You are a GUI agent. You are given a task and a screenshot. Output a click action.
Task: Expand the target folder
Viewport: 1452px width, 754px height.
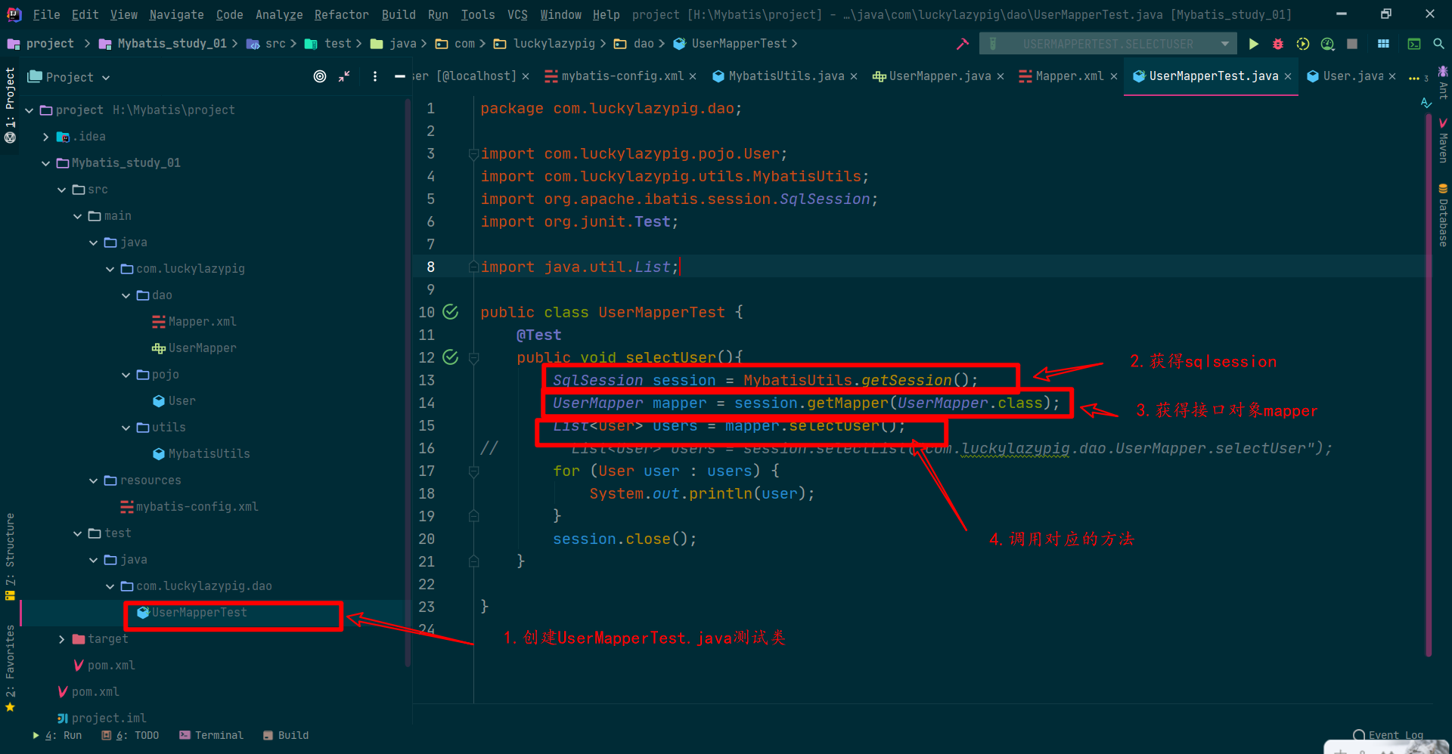coord(61,639)
